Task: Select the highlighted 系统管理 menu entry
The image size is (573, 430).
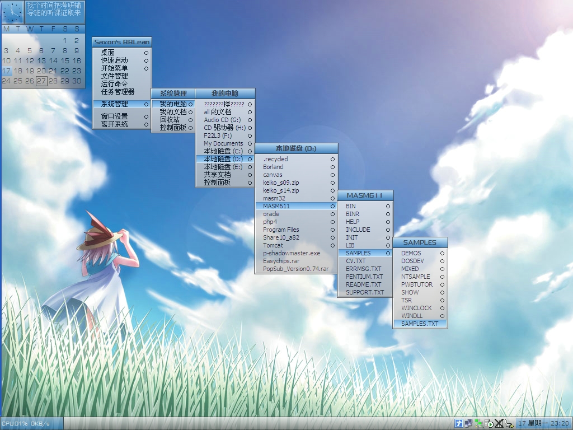Action: (x=121, y=104)
